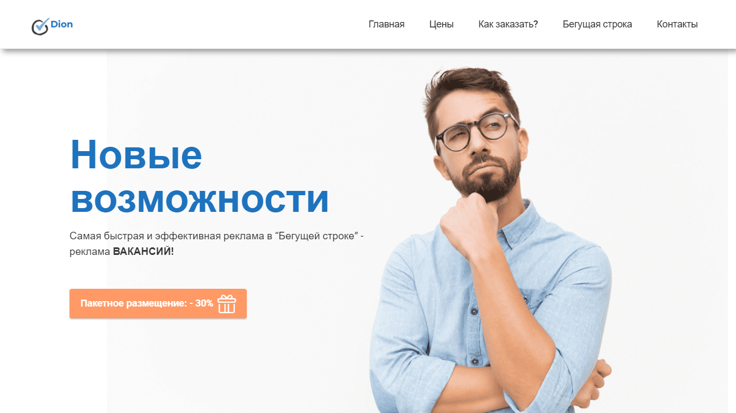Viewport: 736px width, 413px height.
Task: Click the Dion checkmark logo icon
Action: (40, 26)
